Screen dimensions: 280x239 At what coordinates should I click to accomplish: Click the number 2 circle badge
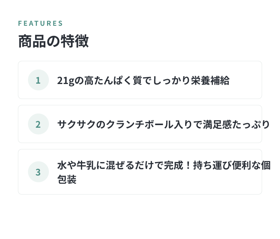[x=38, y=124]
